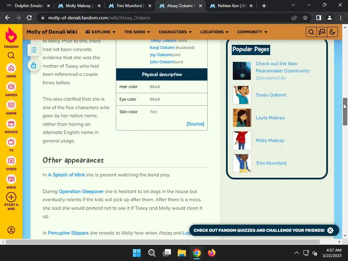Dismiss the Fandom quizzes banner
The image size is (348, 261).
[x=330, y=230]
